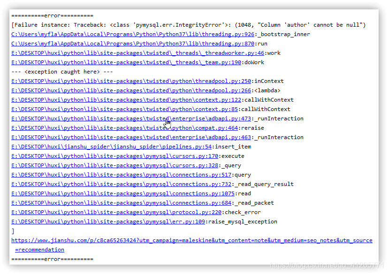Open threading.py:926 traceback link
Screen dimensions: 388x274
pos(133,34)
